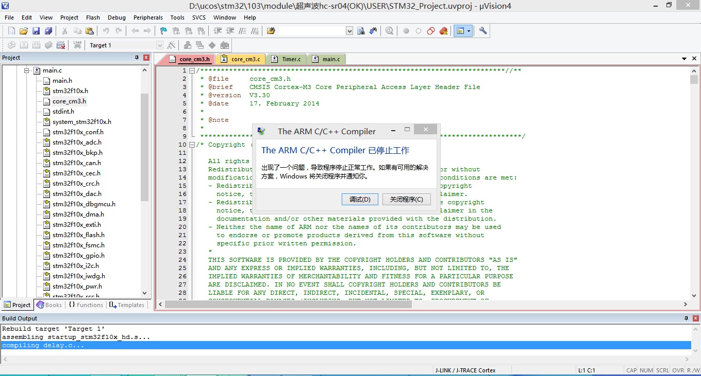Open the Flash menu
Image resolution: width=701 pixels, height=376 pixels.
93,17
